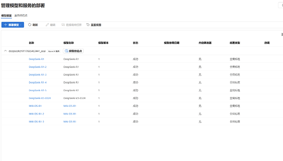The width and height of the screenshot is (283, 161).
Task: Click 成功 status in DeepSeek-R1-3 row
Action: click(135, 75)
